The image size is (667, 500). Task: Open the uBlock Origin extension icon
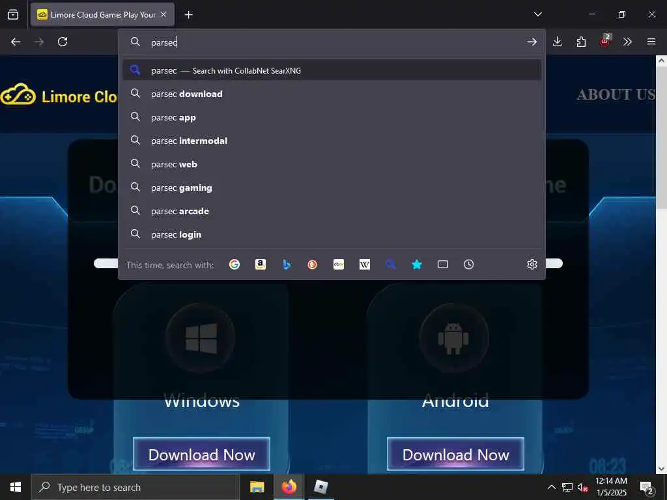(605, 41)
